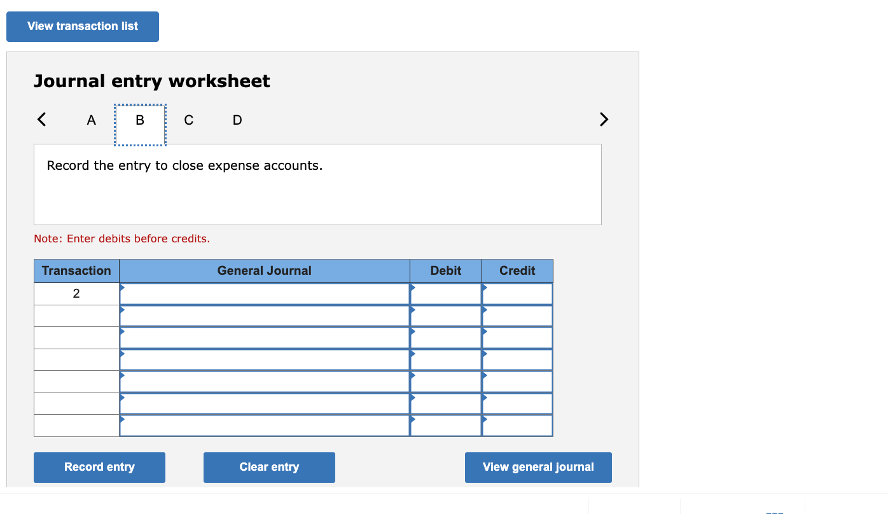Select the transaction description text box
Screen dimensions: 888x514
tap(317, 184)
